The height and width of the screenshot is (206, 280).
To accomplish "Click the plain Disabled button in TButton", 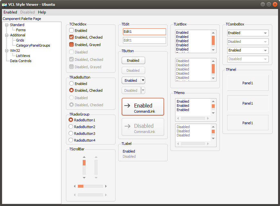I will click(x=133, y=70).
